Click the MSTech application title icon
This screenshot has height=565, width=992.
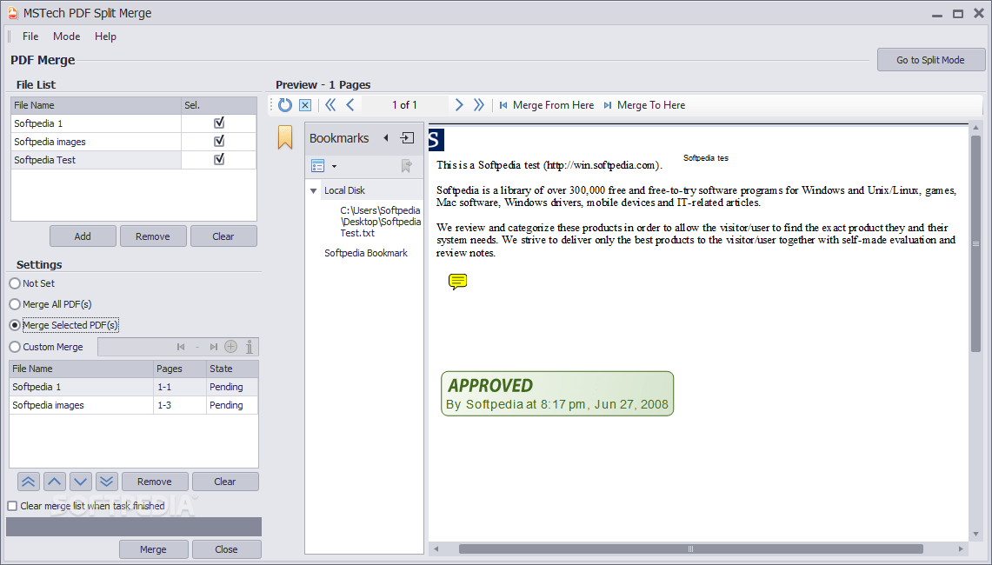coord(13,13)
